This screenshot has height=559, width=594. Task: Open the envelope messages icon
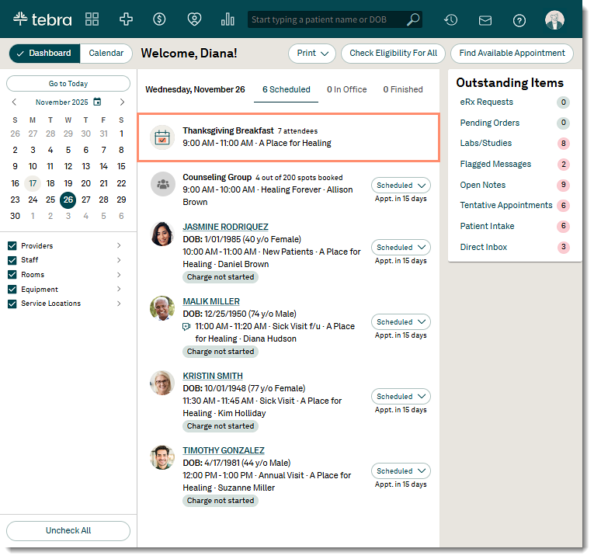[x=485, y=20]
